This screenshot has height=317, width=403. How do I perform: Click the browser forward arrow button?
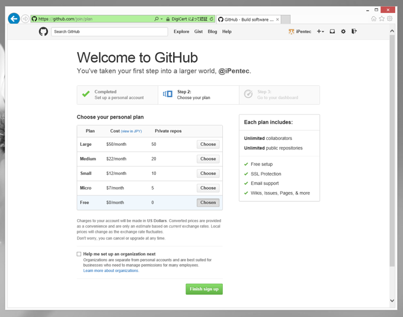[x=25, y=19]
